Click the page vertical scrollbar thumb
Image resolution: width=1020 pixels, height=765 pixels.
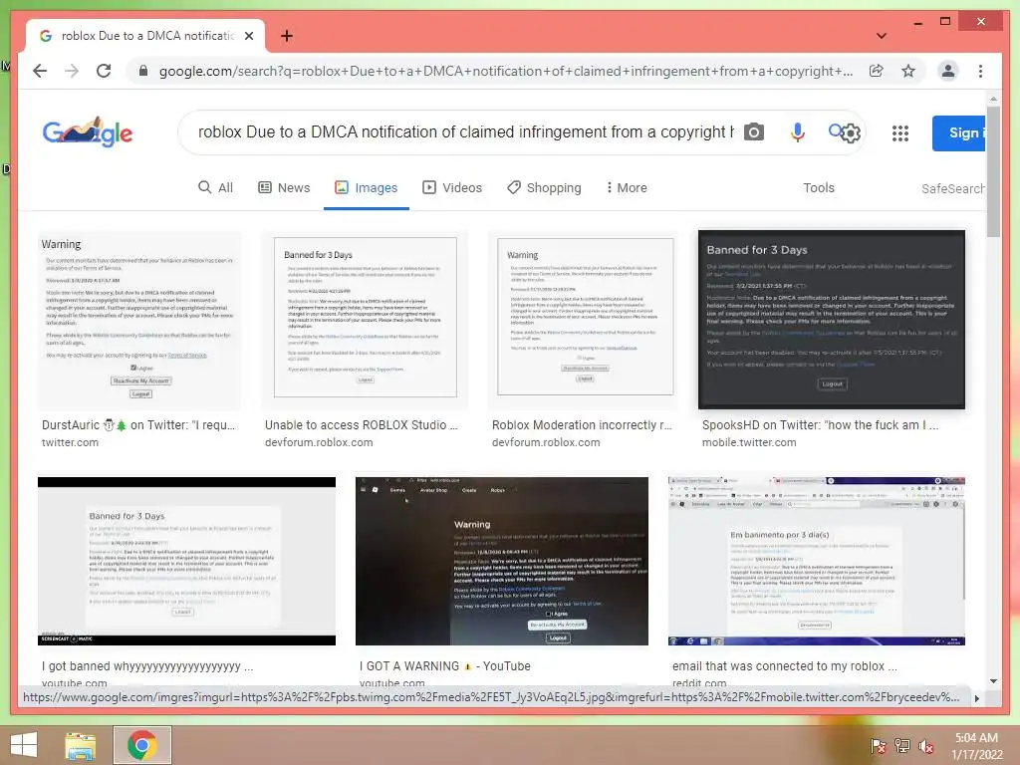(x=993, y=171)
